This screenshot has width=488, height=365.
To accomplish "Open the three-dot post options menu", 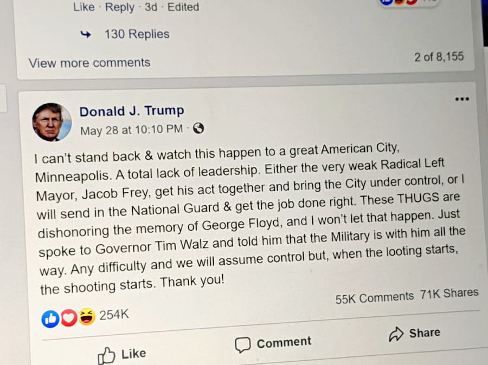I will pos(462,99).
